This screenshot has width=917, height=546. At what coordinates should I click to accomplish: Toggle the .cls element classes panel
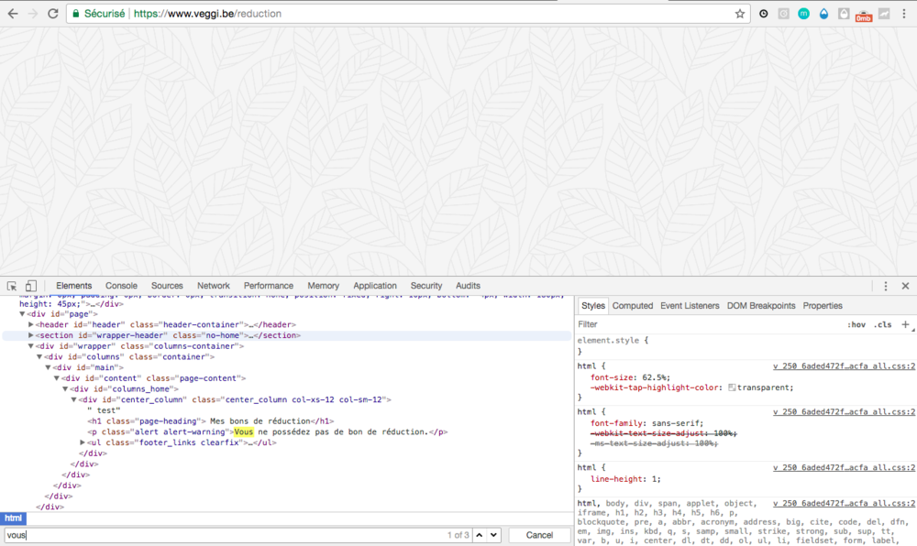pos(882,324)
